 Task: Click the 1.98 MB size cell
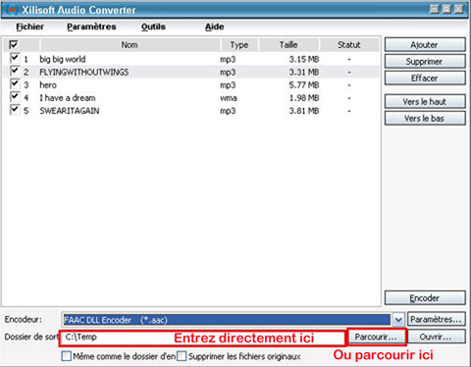point(304,98)
